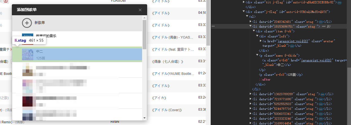Close the add-to-playlist dialog with X
The image size is (351, 125).
(140, 10)
